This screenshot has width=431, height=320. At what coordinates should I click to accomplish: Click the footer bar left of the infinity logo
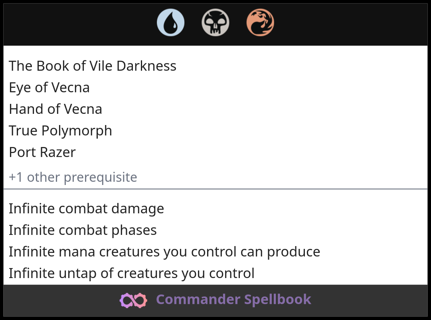60,300
